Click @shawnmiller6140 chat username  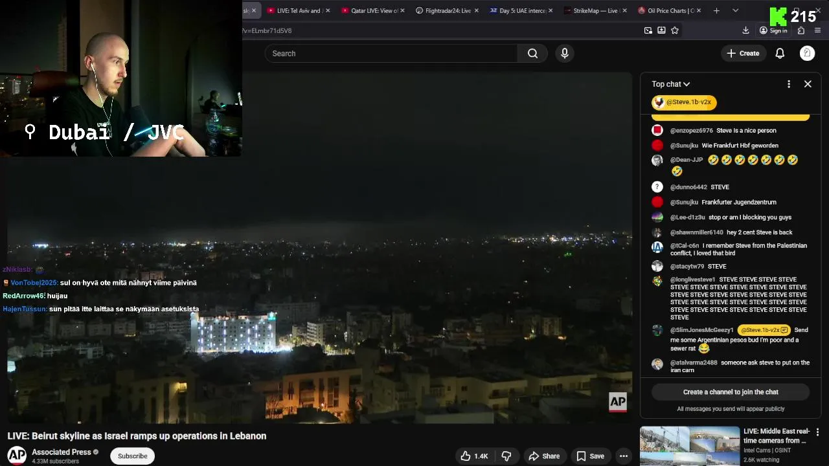tap(696, 232)
